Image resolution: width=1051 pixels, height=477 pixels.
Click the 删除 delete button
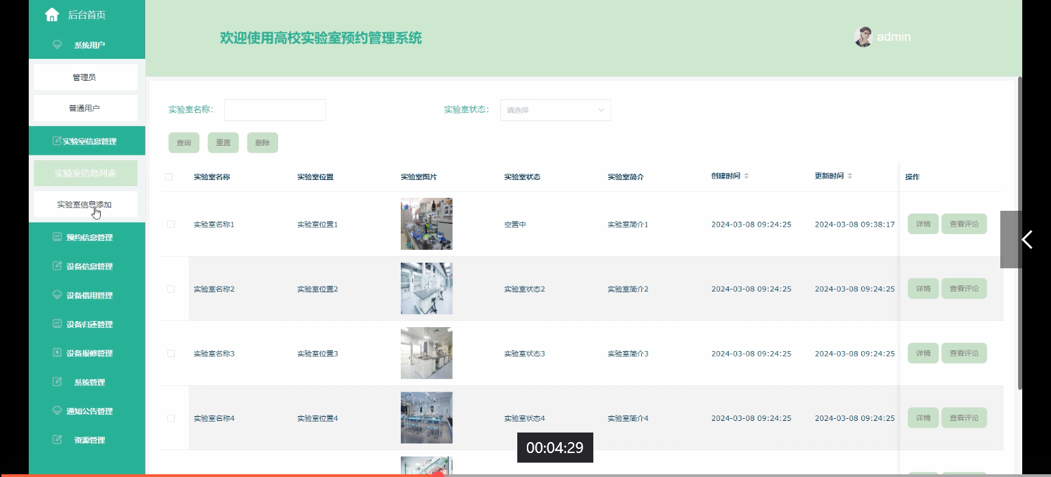(262, 143)
